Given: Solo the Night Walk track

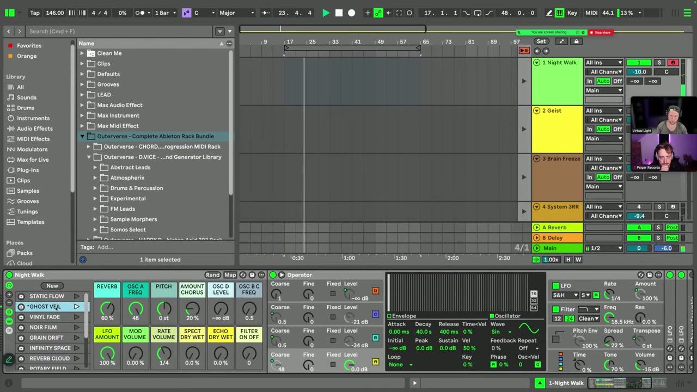Looking at the screenshot, I should click(659, 63).
